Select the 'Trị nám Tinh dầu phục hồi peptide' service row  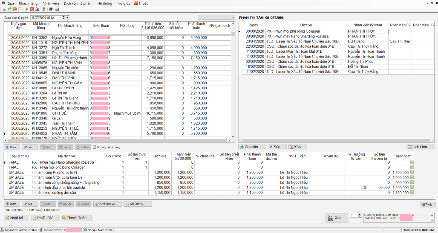point(211,187)
